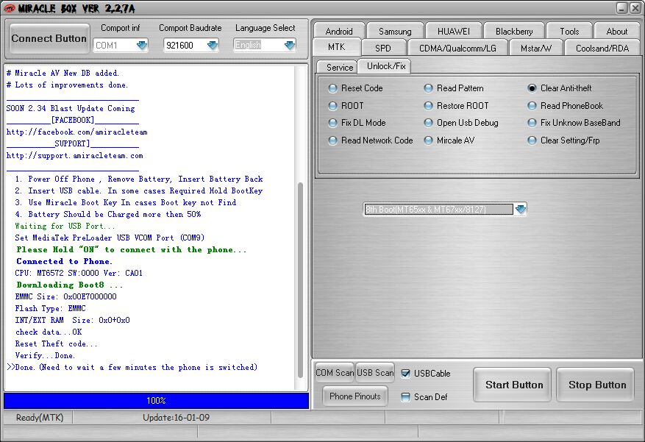Viewport: 645px width, 442px height.
Task: Click the Update:16-01-09 status entry
Action: point(176,418)
